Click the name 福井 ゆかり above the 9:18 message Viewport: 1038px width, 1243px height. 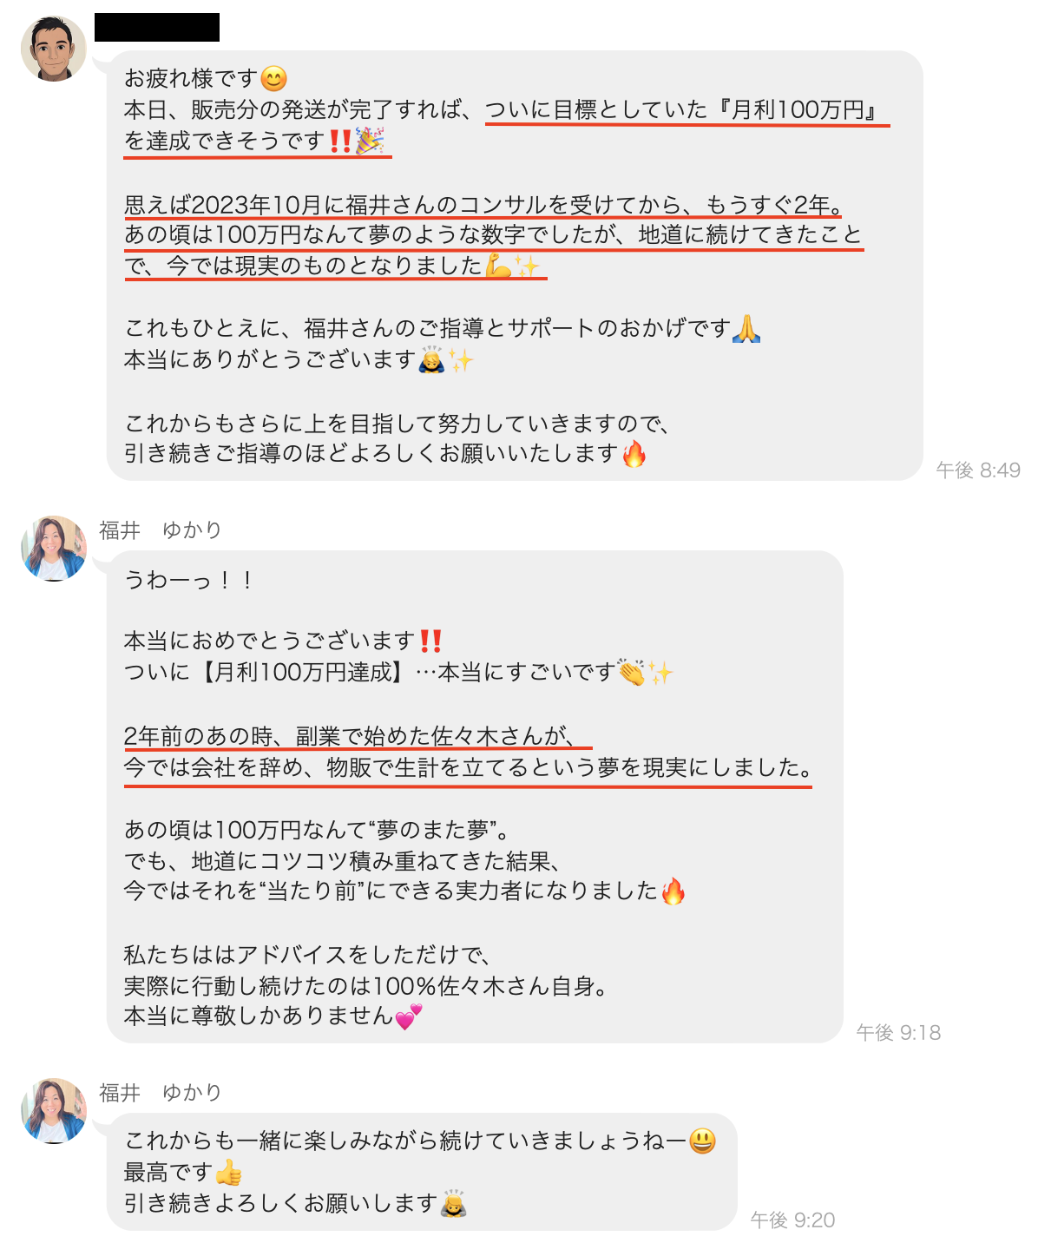coord(161,530)
